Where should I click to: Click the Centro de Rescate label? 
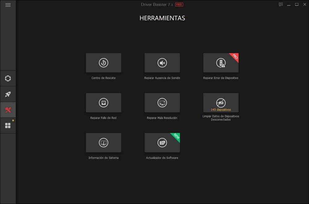[104, 78]
